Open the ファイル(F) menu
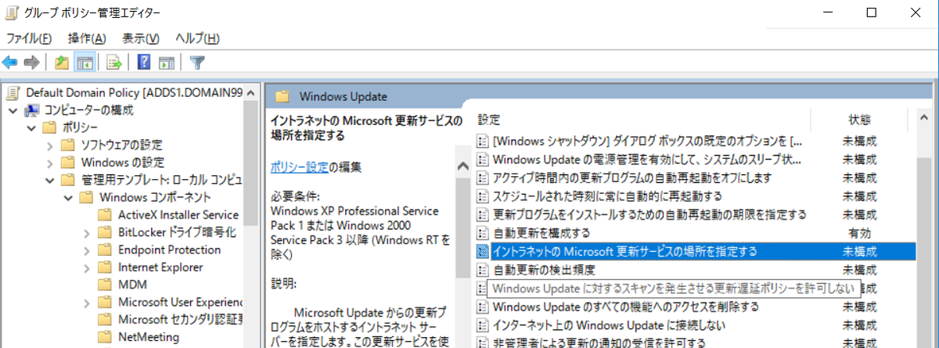 pyautogui.click(x=29, y=38)
